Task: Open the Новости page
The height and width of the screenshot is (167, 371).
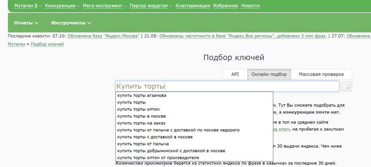Action: tap(250, 6)
